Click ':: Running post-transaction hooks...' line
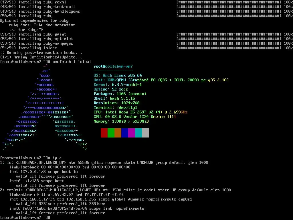 pos(41,53)
